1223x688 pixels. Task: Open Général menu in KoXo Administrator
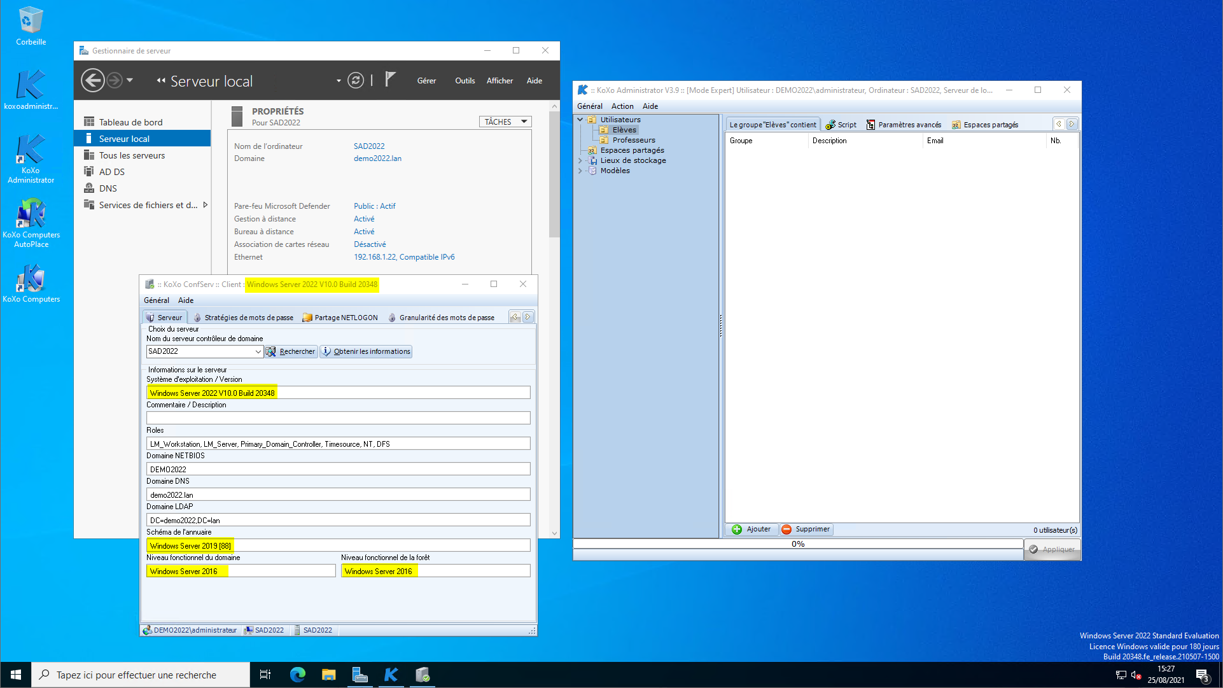point(590,106)
